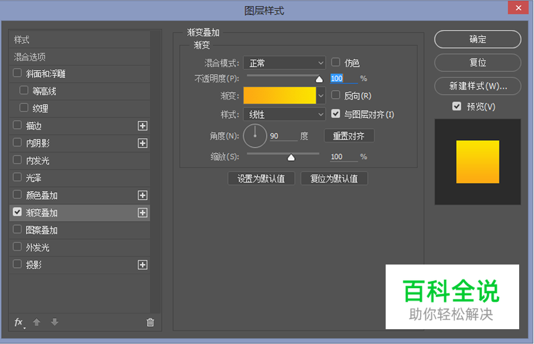This screenshot has width=534, height=344.
Task: Disable the 与图层对齐 (Align with Layer) checkbox
Action: pyautogui.click(x=336, y=114)
